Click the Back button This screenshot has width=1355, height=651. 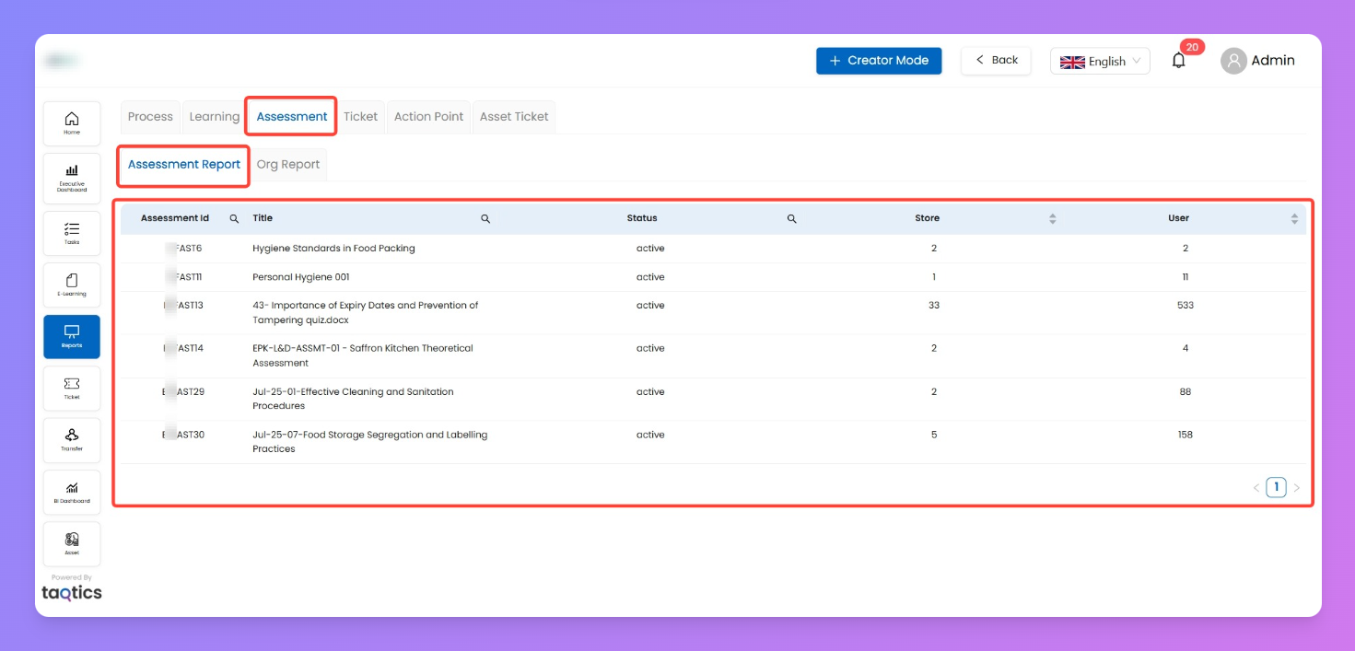click(x=996, y=61)
